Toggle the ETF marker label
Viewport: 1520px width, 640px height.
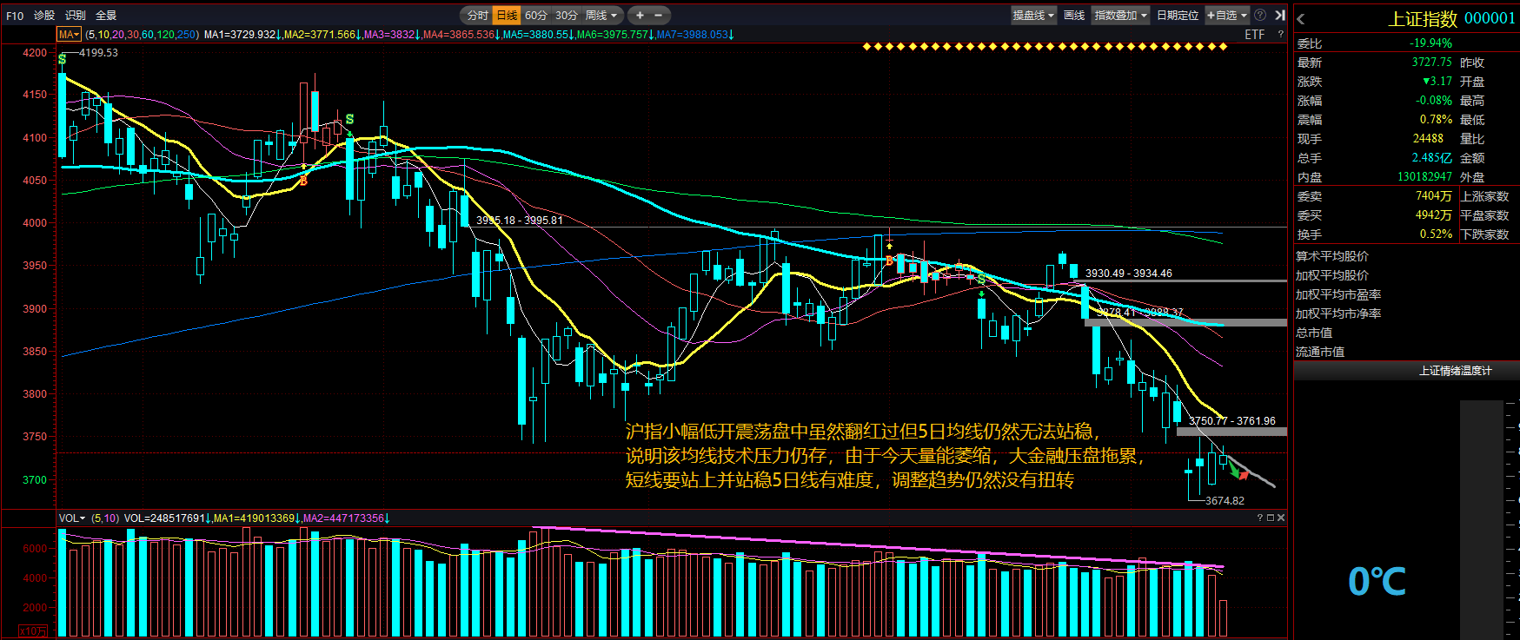(x=1254, y=35)
